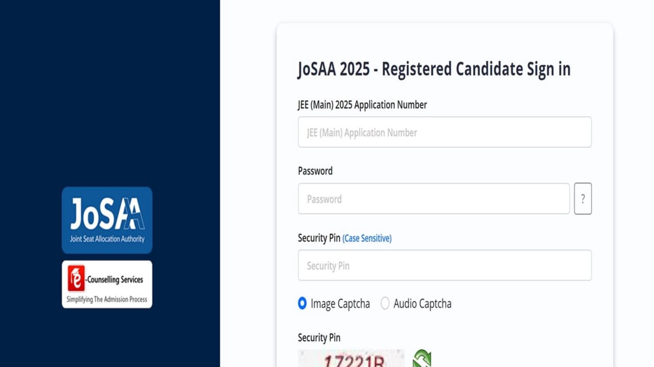Focus the Password input field
Viewport: 654px width, 367px height.
click(x=434, y=199)
